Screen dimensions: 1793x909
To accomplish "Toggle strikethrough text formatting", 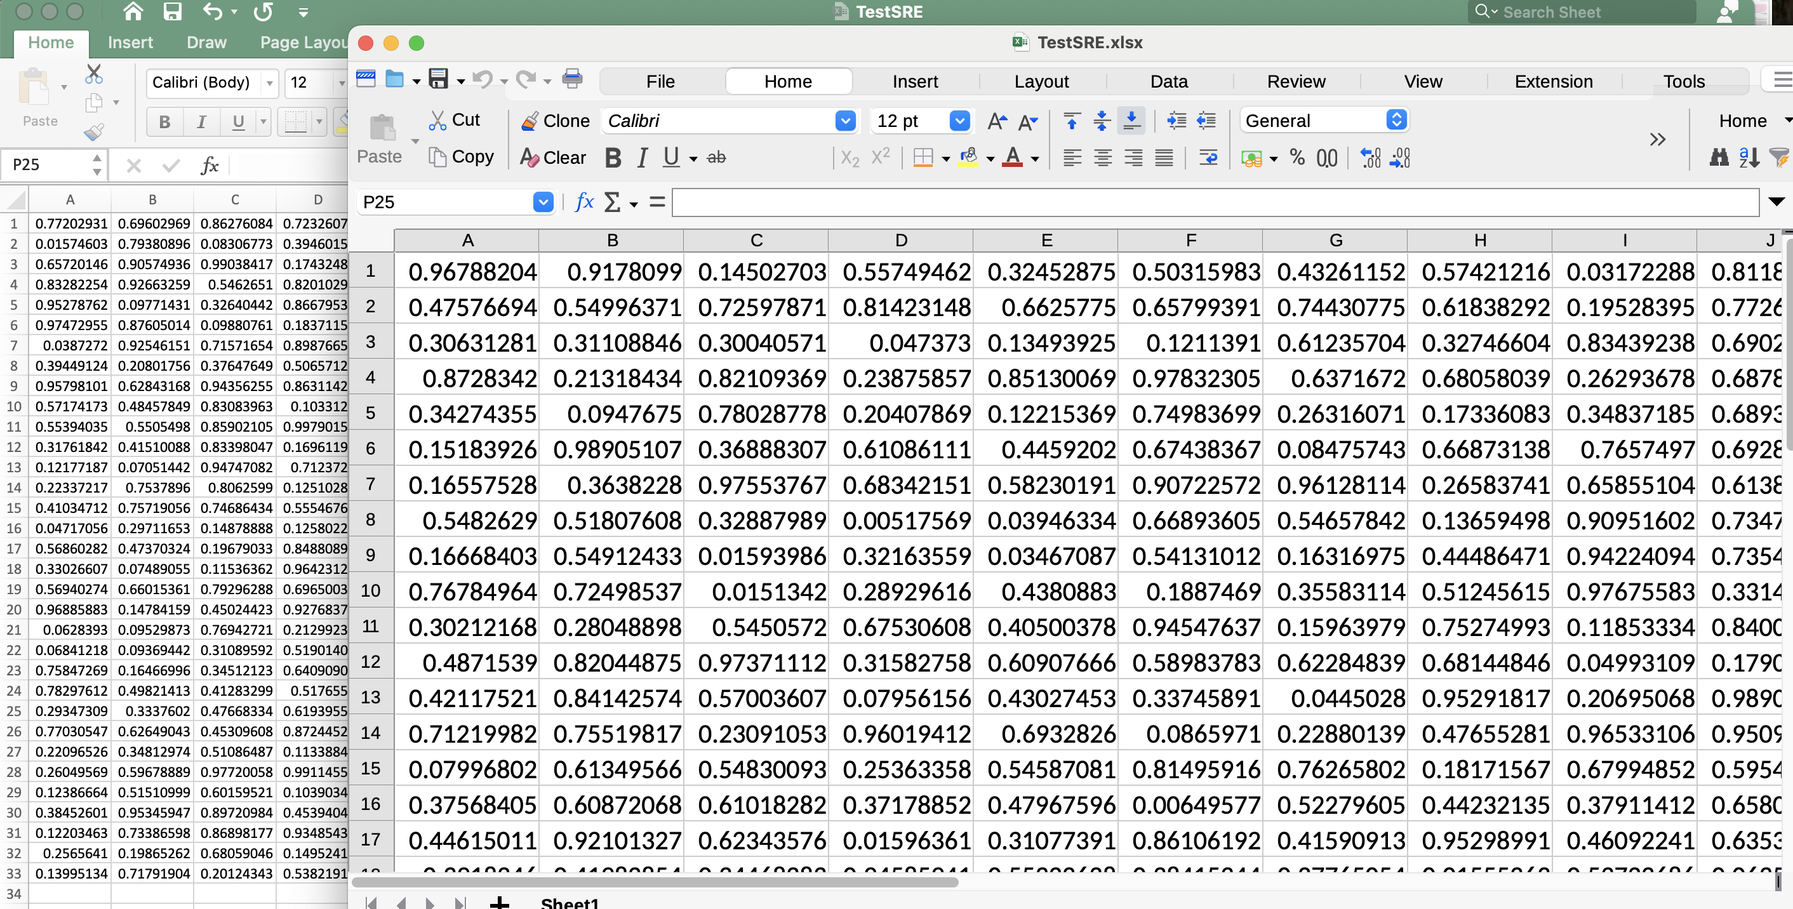I will [716, 158].
